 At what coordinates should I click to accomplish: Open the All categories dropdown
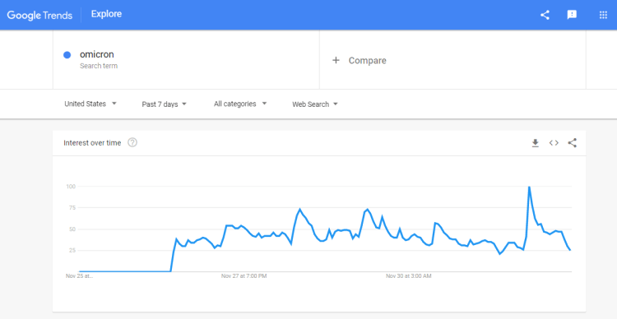tap(240, 104)
